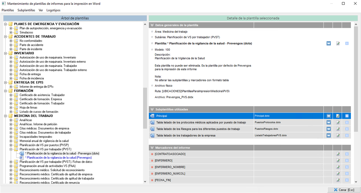Viewport: 361px width, 193px height.
Task: Click the tree panel scroll down arrow
Action: (x=145, y=181)
